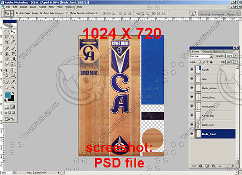
Task: Open the Layer menu
Action: tap(33, 7)
